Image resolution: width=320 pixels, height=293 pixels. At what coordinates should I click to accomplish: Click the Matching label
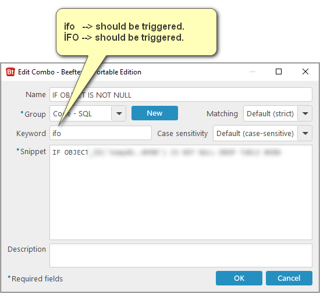(x=222, y=113)
